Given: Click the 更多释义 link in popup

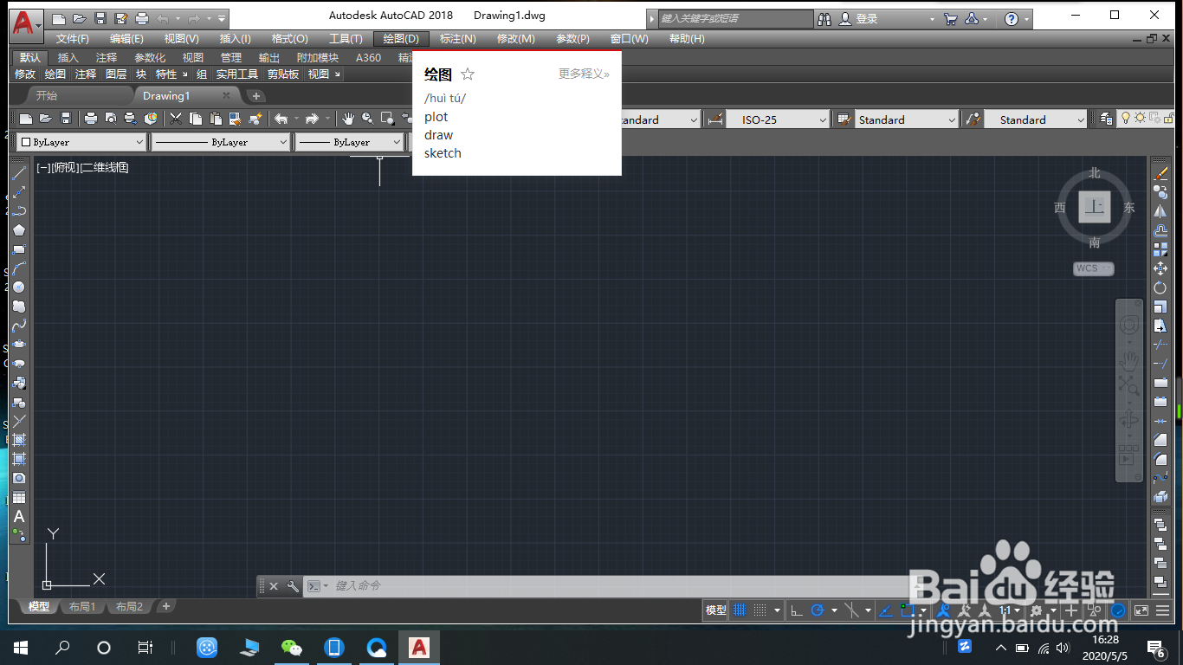Looking at the screenshot, I should [584, 74].
